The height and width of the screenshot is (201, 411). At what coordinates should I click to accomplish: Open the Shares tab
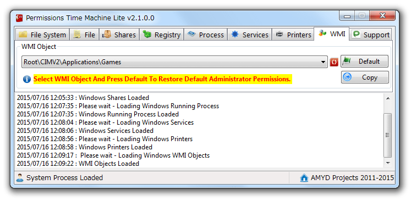click(x=119, y=35)
